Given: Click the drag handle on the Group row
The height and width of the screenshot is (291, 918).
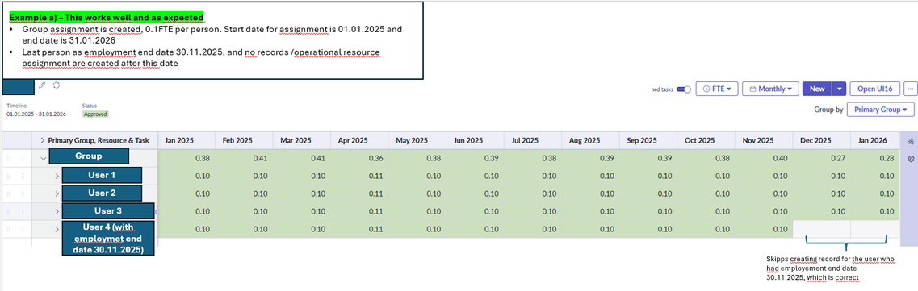Looking at the screenshot, I should [x=8, y=158].
